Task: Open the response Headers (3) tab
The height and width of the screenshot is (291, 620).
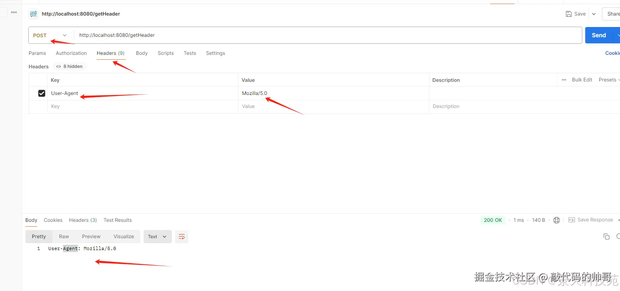Action: 83,220
